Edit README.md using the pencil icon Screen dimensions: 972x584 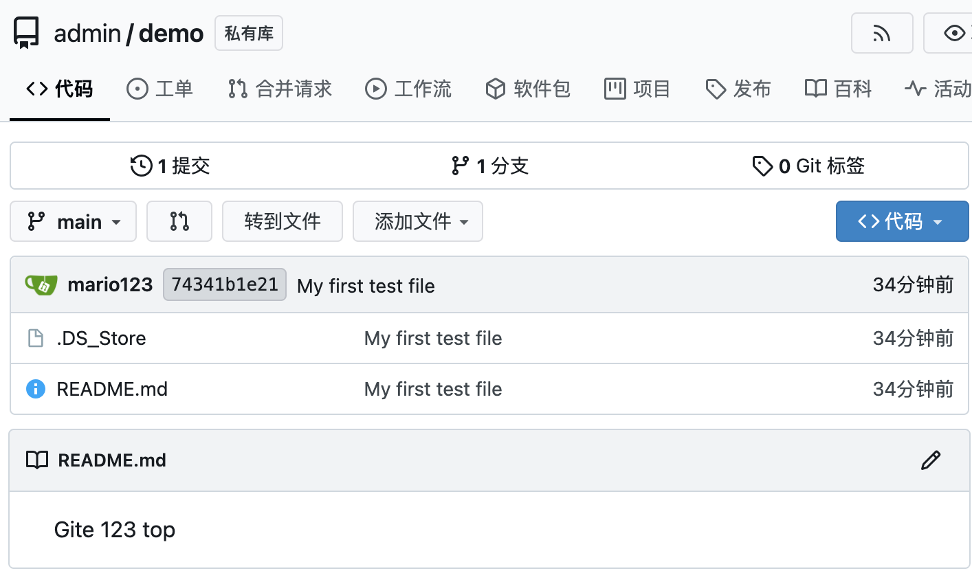point(930,460)
